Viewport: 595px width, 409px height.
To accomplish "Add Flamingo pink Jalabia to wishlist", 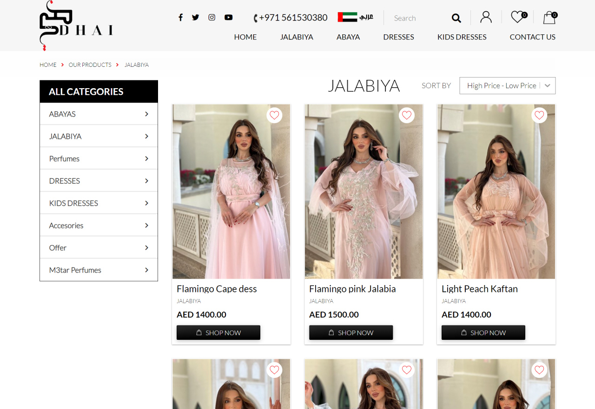I will pyautogui.click(x=407, y=115).
